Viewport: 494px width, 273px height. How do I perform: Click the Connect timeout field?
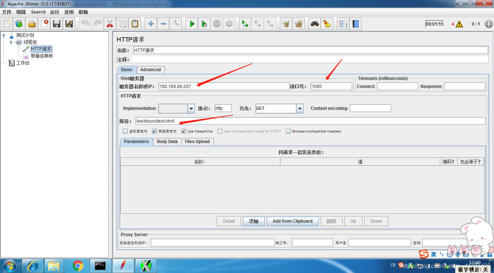point(397,86)
